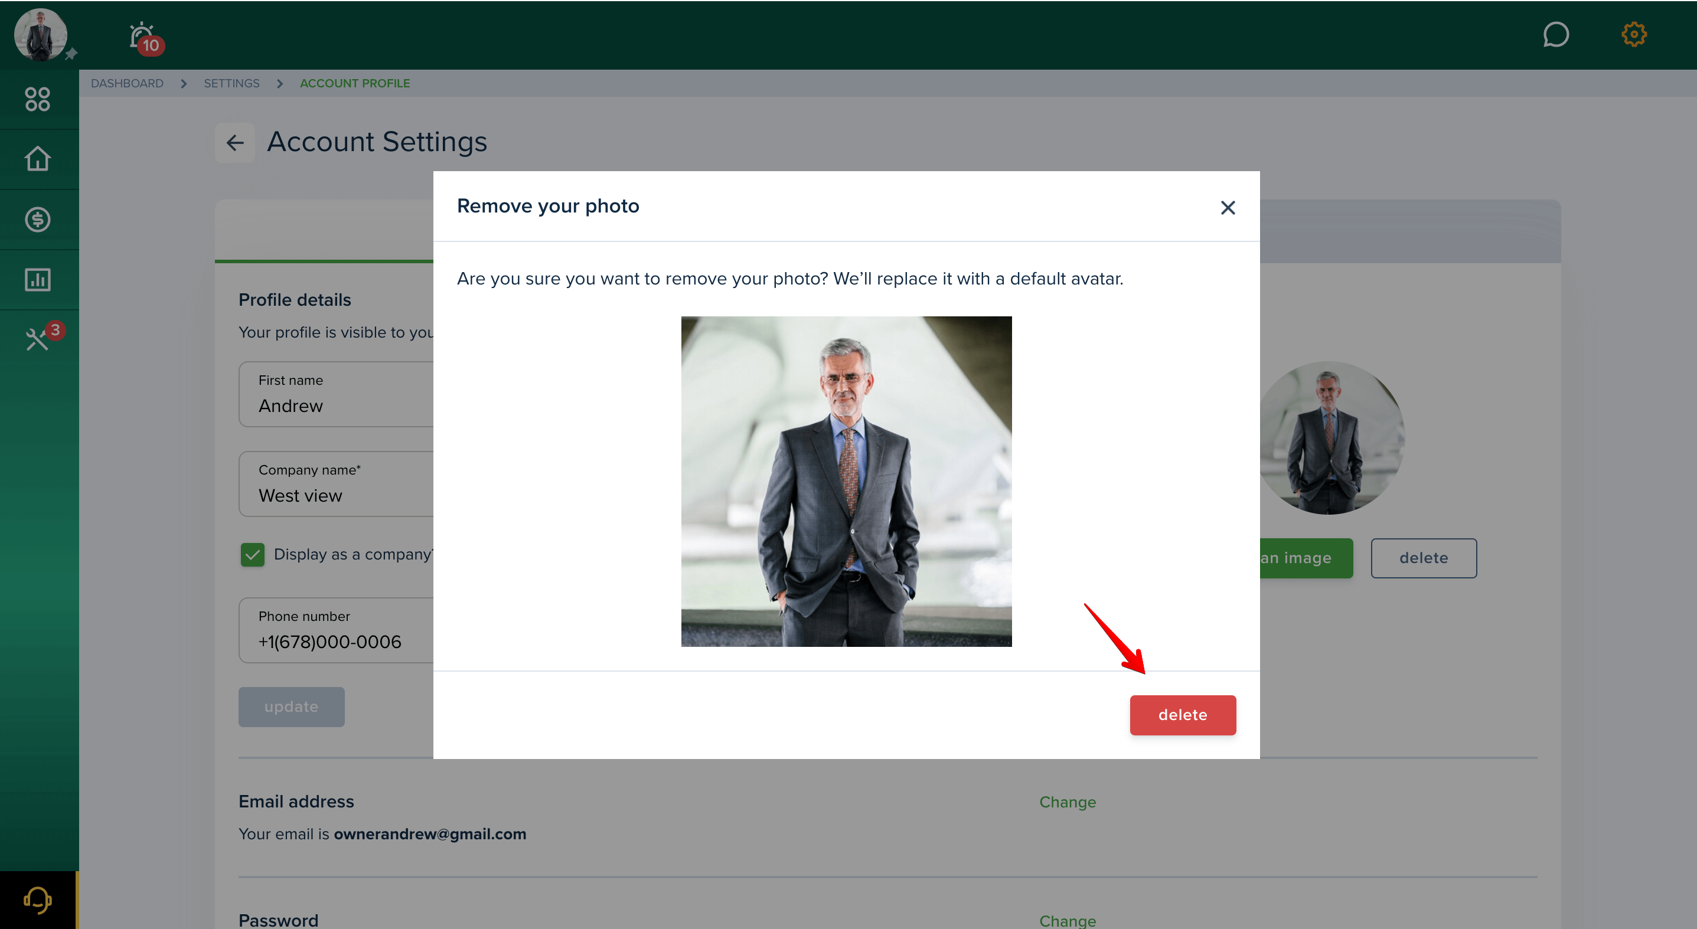
Task: Open the chat messages icon
Action: coord(1555,34)
